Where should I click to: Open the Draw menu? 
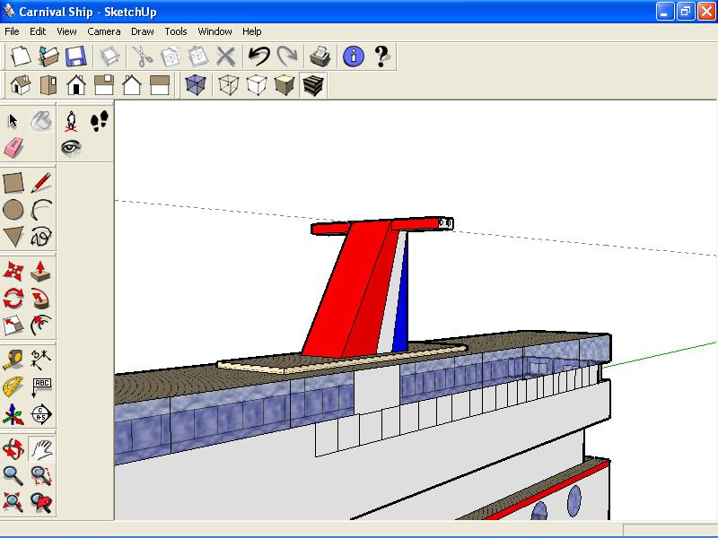click(x=143, y=31)
